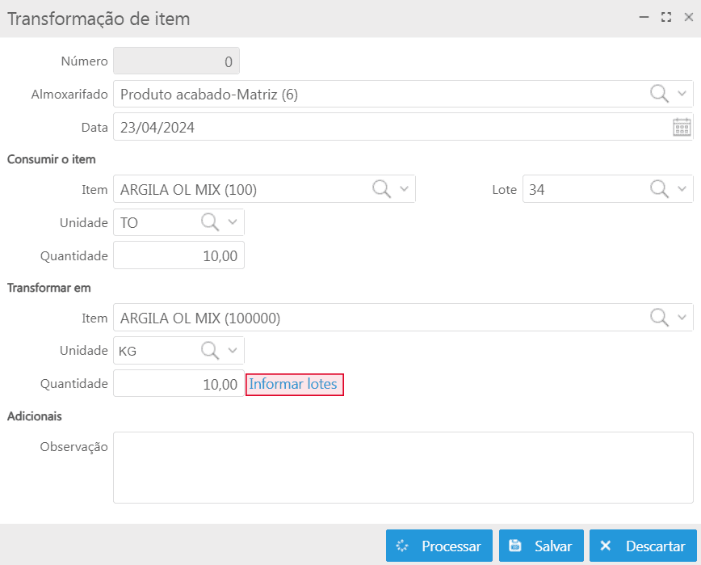
Task: Expand the Almoxarifado dropdown arrow
Action: 682,95
